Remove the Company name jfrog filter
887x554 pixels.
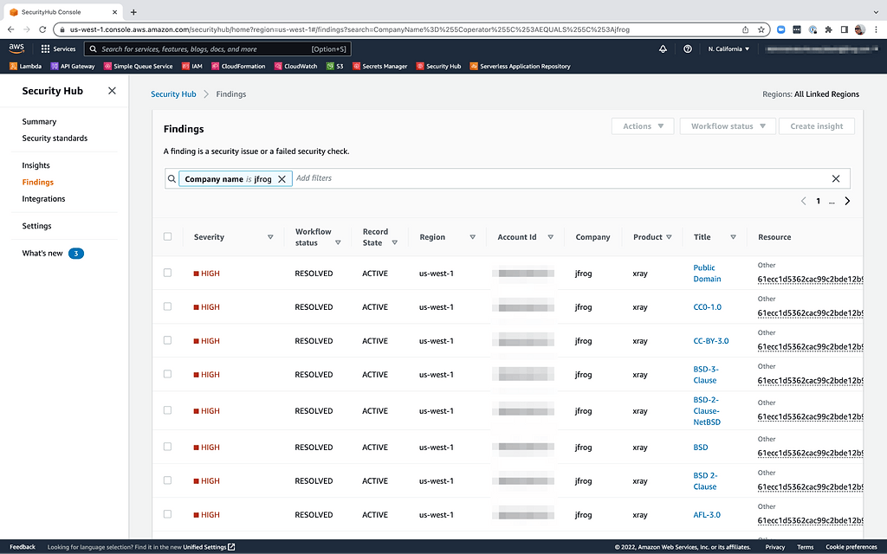(x=282, y=179)
